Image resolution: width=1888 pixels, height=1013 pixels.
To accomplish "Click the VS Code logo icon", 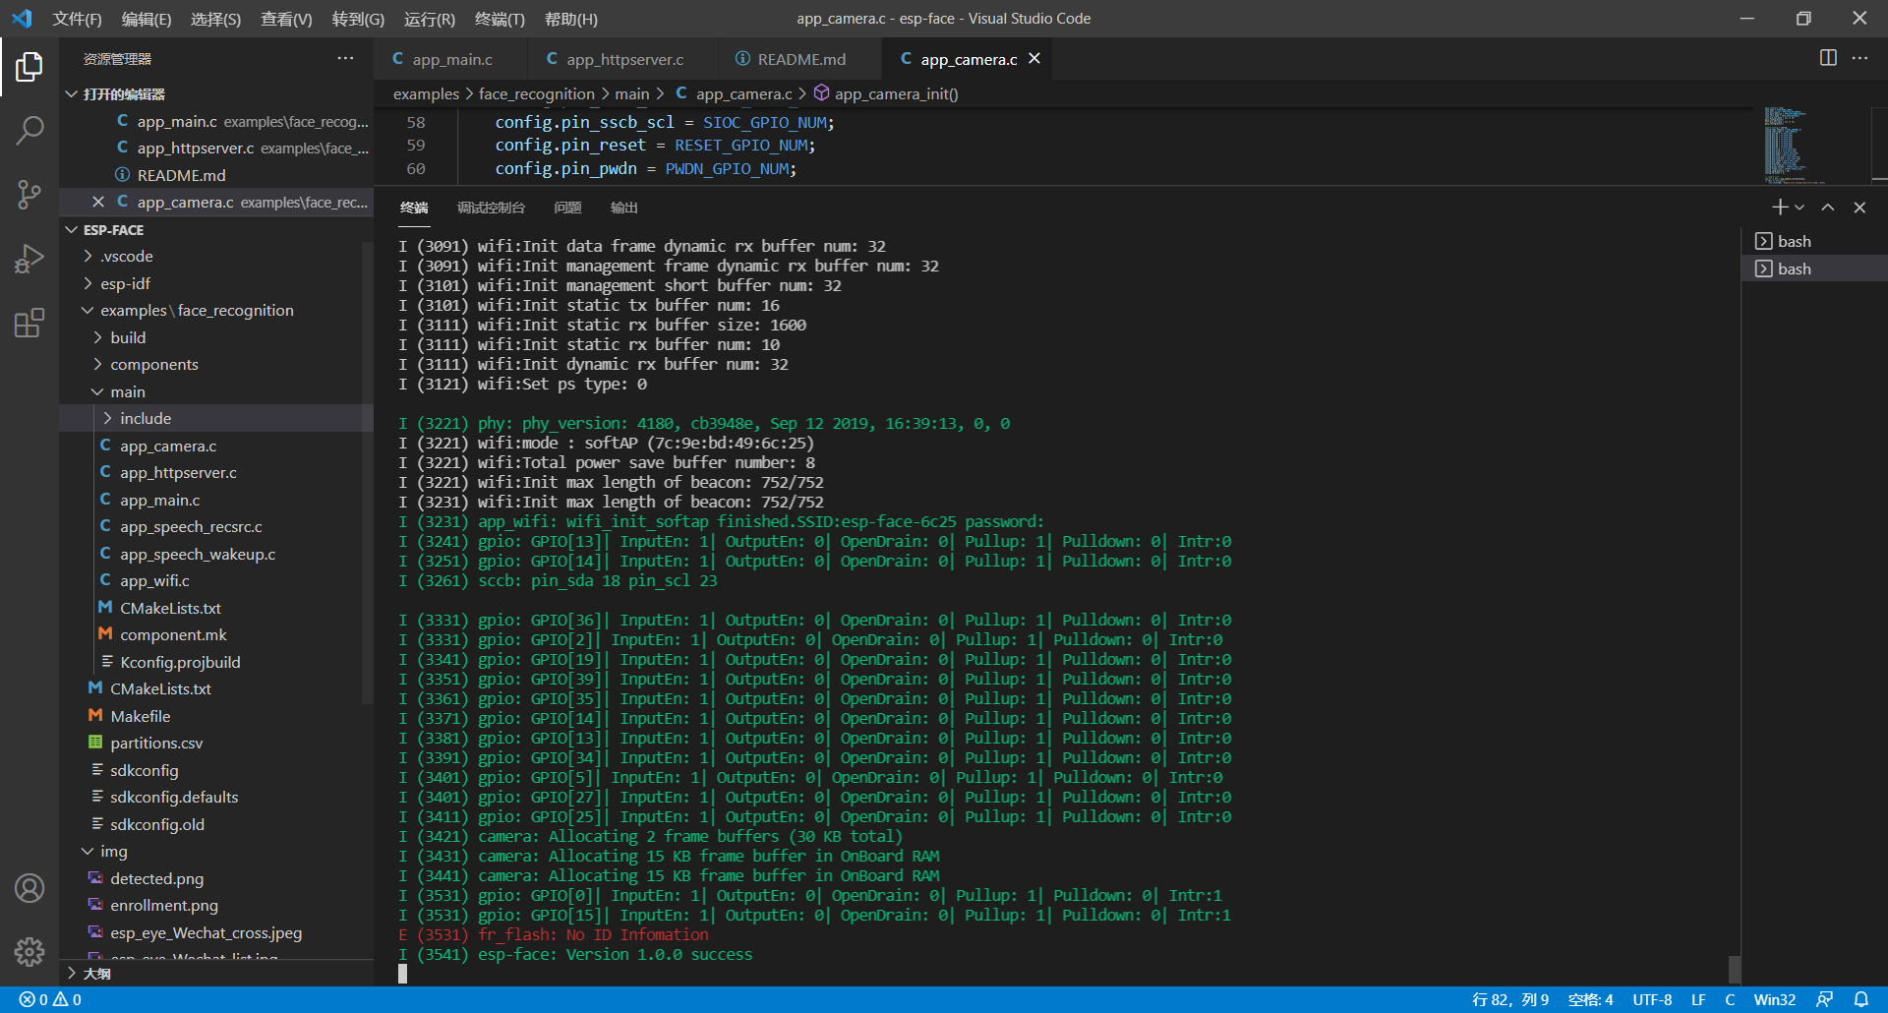I will (x=22, y=19).
